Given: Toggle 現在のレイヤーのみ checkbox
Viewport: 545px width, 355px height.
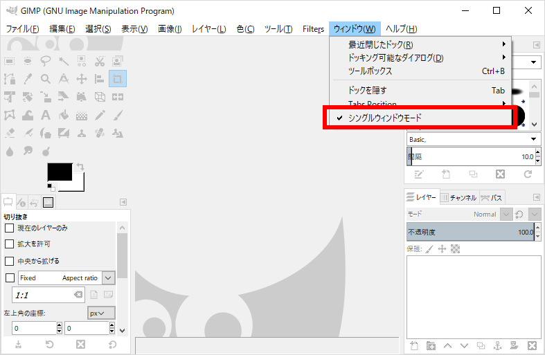Looking at the screenshot, I should coord(10,228).
